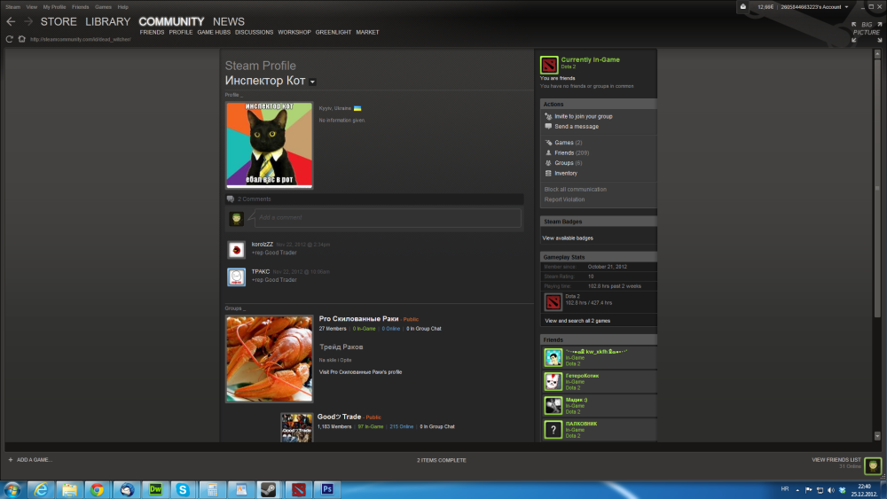
Task: Switch to the NEWS tab
Action: (229, 21)
